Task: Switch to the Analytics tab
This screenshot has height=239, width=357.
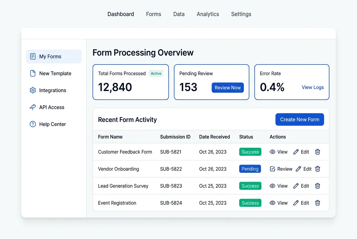Action: (208, 14)
